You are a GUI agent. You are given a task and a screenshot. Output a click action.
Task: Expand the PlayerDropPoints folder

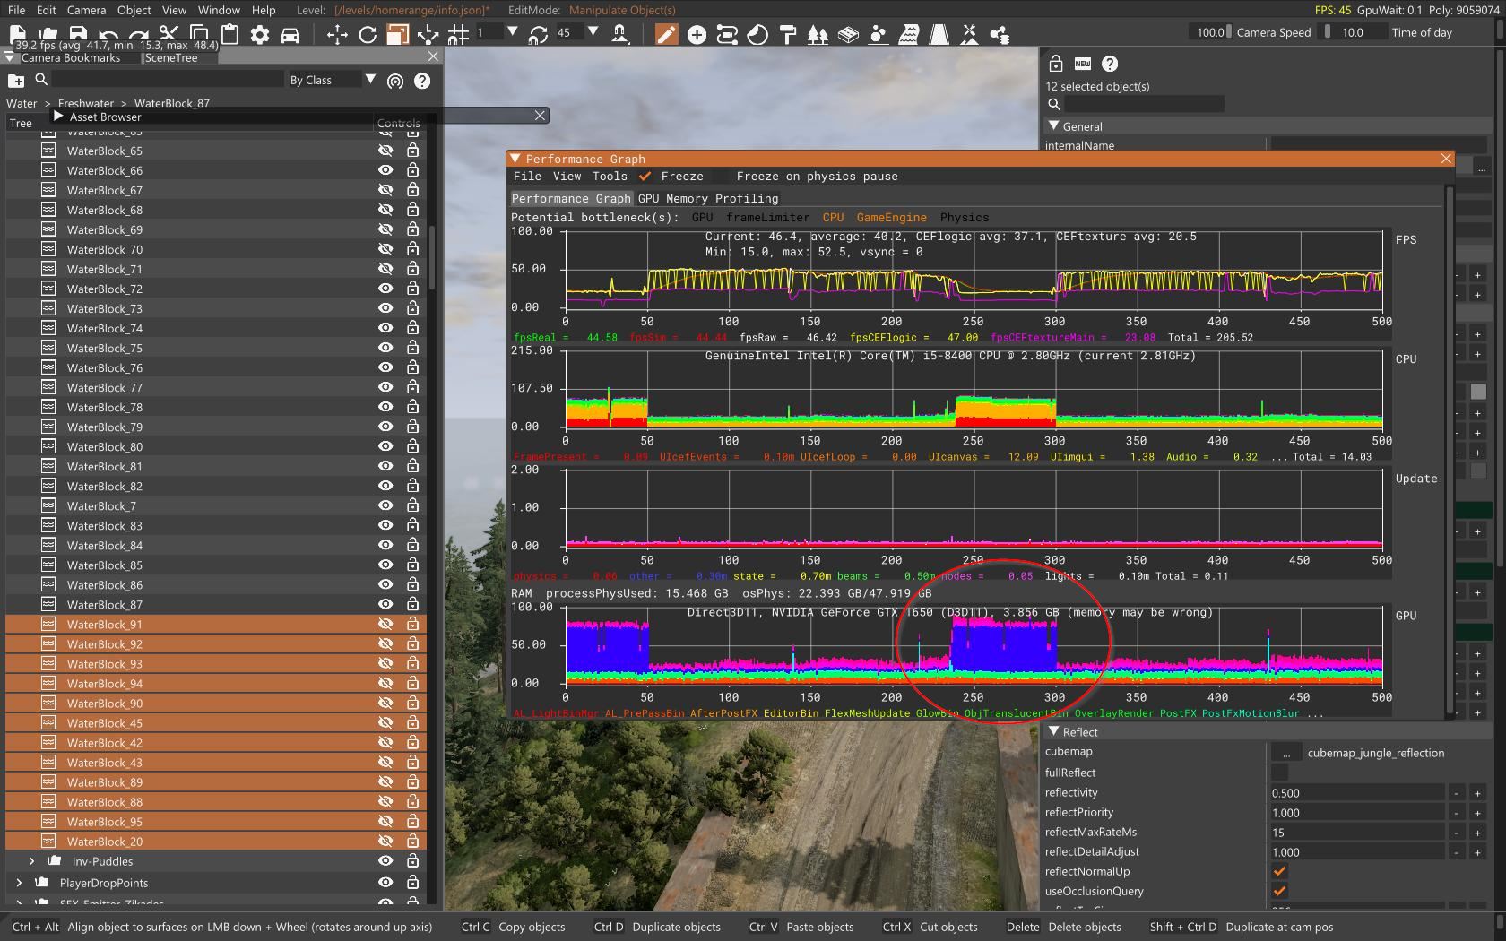pos(19,883)
